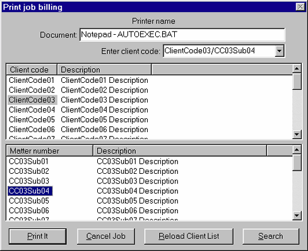Screen dimensions: 308x251
Task: Open the Search function
Action: tap(271, 236)
